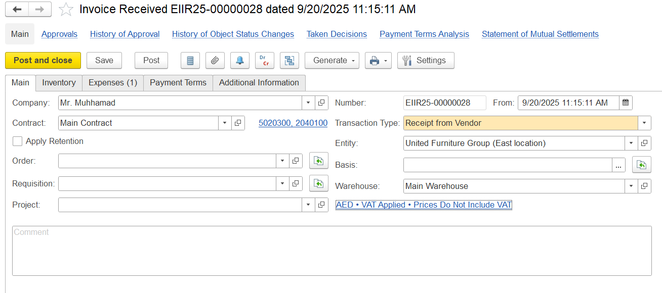Click the reminder bell icon
The width and height of the screenshot is (662, 293).
pyautogui.click(x=239, y=60)
